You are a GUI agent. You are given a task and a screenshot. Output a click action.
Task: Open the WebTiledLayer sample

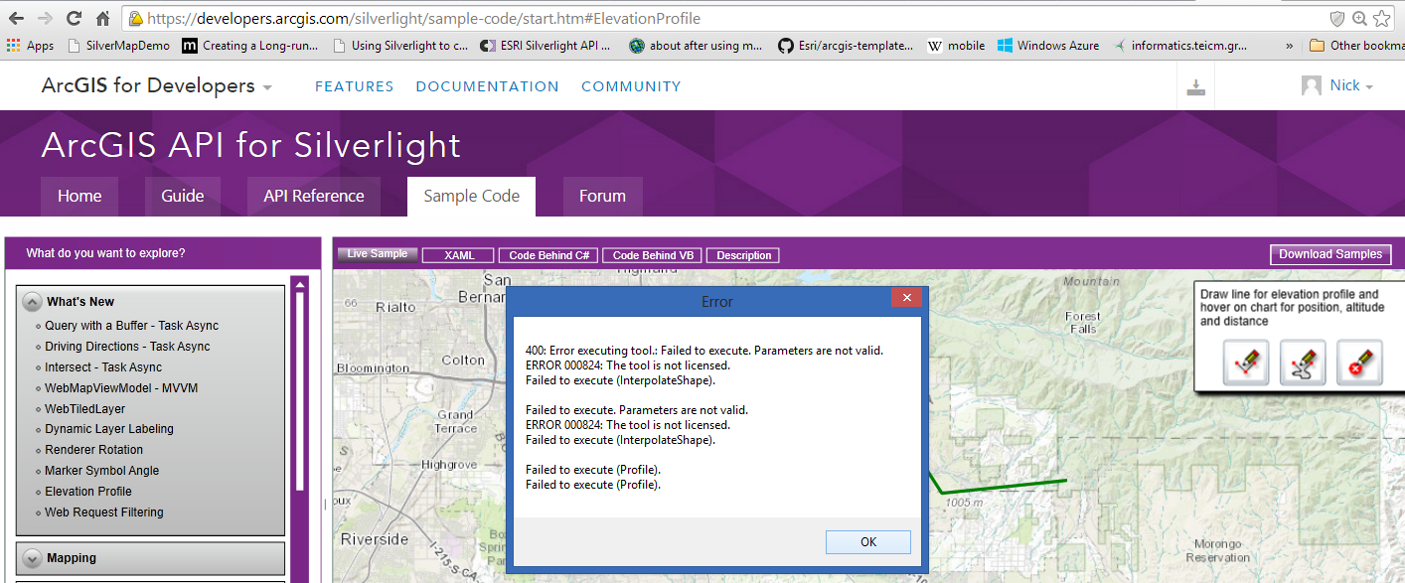84,409
